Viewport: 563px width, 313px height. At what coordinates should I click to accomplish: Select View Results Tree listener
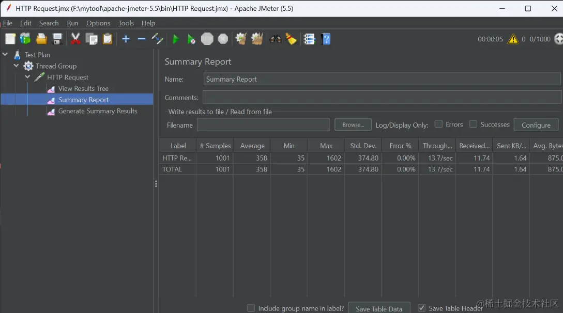[83, 88]
